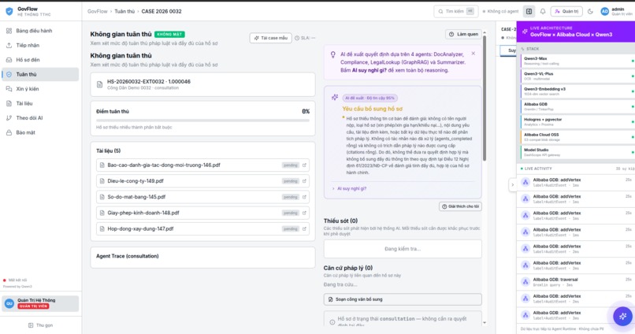Select Tuân thủ sidebar item
This screenshot has height=334, width=635.
click(40, 75)
